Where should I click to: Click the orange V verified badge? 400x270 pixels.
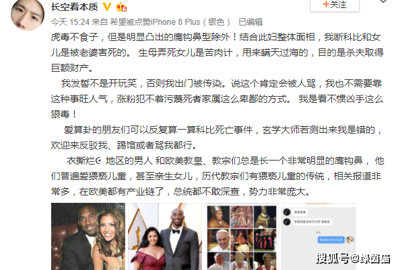pos(107,7)
